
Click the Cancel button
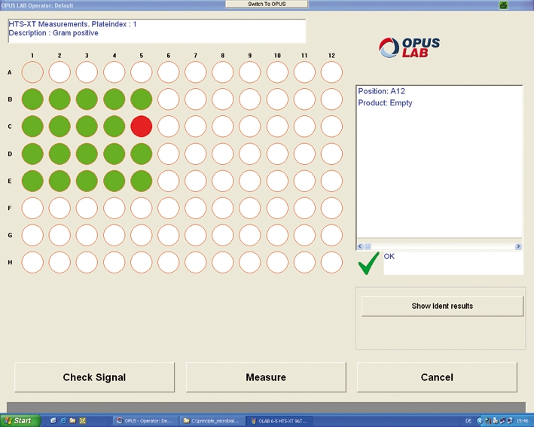coord(437,377)
